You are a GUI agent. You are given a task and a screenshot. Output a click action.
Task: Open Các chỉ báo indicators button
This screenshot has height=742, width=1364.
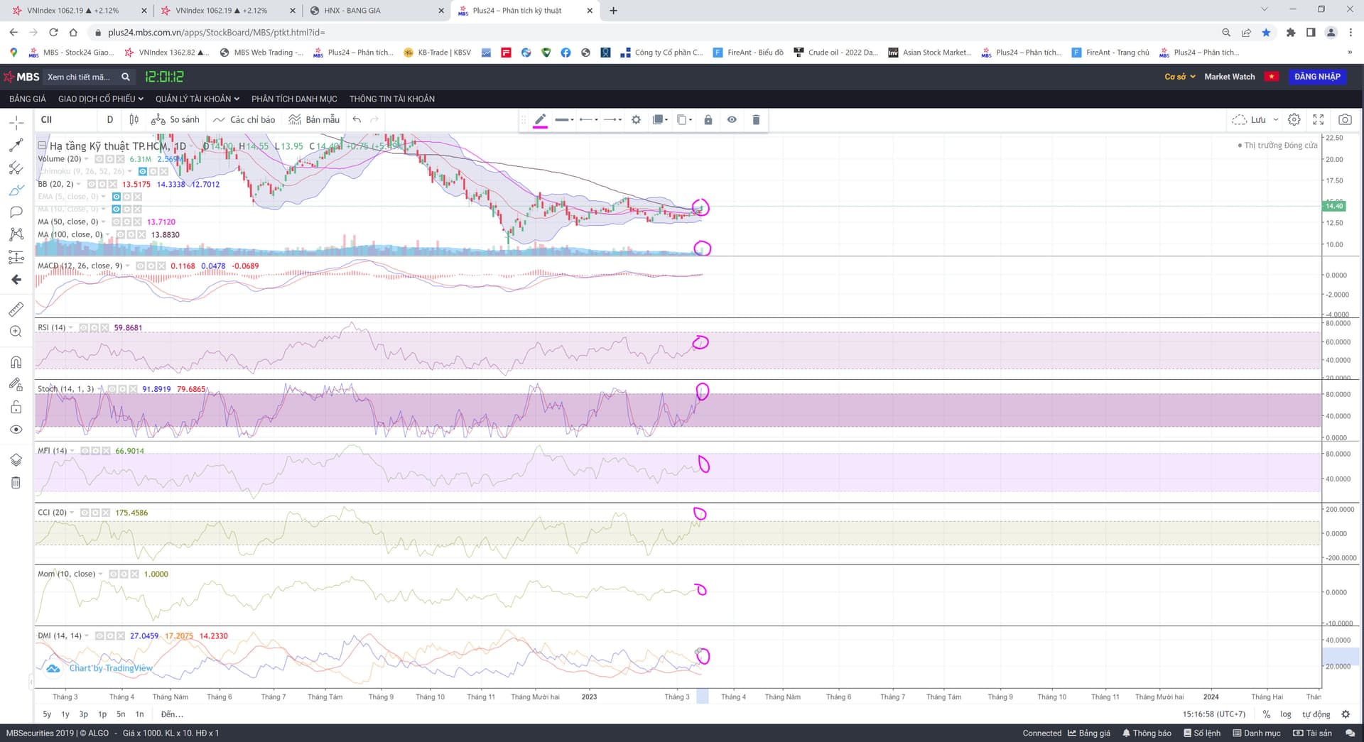coord(244,120)
